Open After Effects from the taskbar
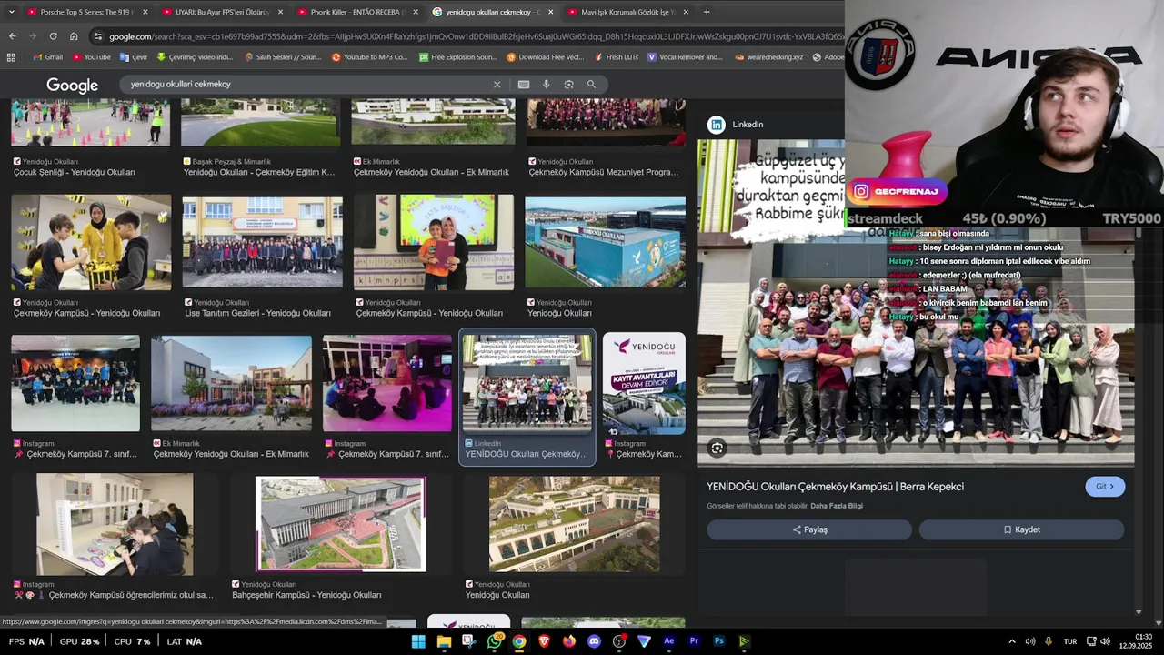Screen dimensions: 1164x655 pos(669,641)
